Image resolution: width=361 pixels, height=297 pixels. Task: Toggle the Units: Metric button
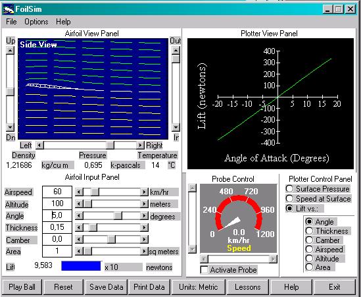[x=199, y=287]
